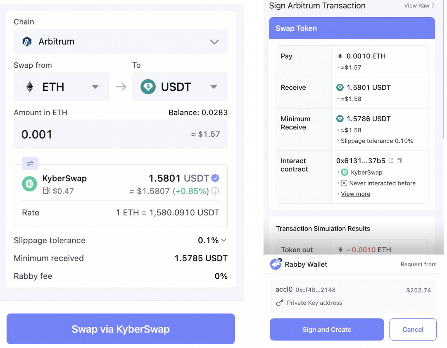Toggle the swap route switch icon
The image size is (447, 348).
30,163
